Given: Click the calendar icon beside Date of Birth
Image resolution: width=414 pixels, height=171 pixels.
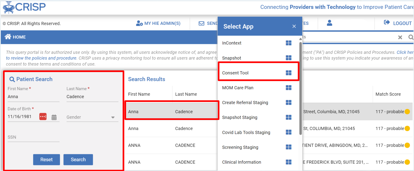Looking at the screenshot, I should click(x=54, y=117).
